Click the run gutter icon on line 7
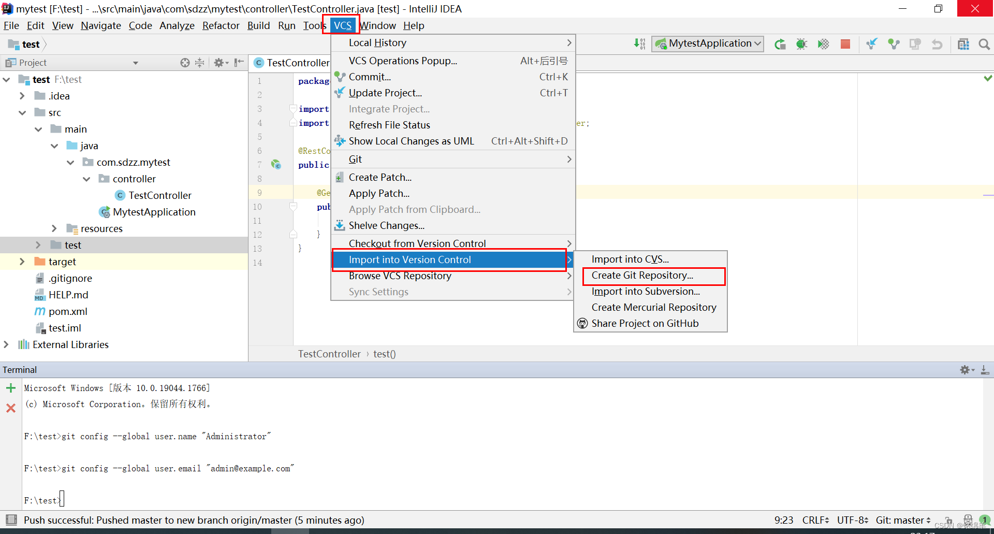This screenshot has width=994, height=534. 276,165
